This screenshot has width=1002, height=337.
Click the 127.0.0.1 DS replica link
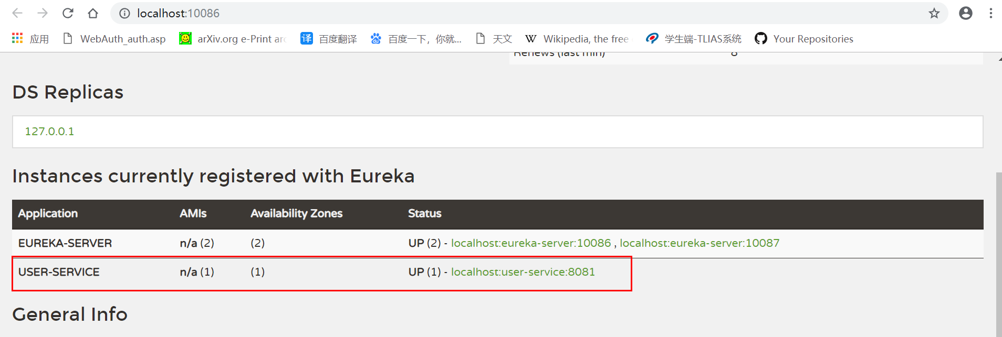point(49,132)
